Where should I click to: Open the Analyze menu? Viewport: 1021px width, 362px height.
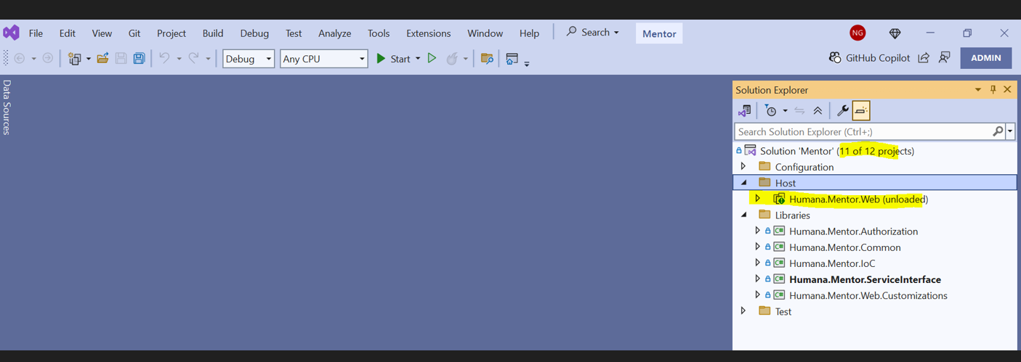pyautogui.click(x=335, y=33)
